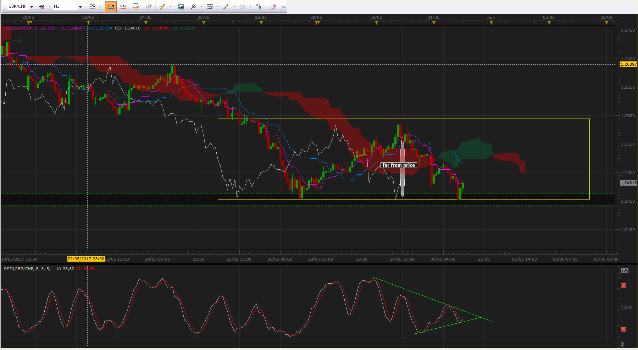Open the toolbar overflow options

coord(283,6)
